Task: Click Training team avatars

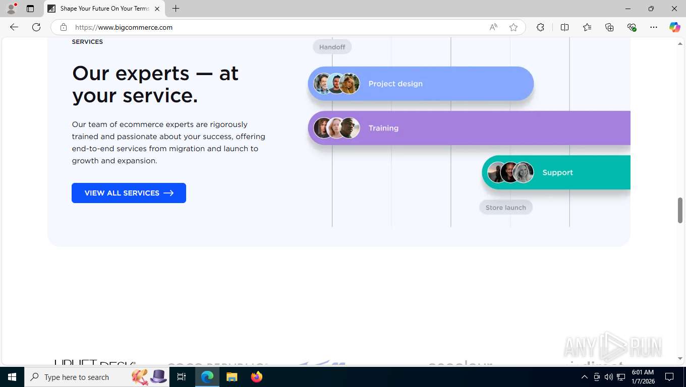Action: coord(336,128)
